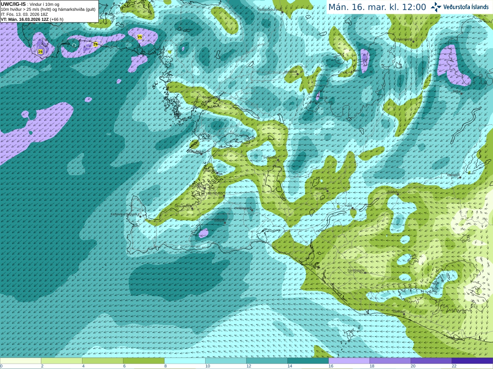The height and width of the screenshot is (369, 493).
Task: Select the date heading Mán. 16. mar. kl. 12:00
Action: click(x=377, y=7)
